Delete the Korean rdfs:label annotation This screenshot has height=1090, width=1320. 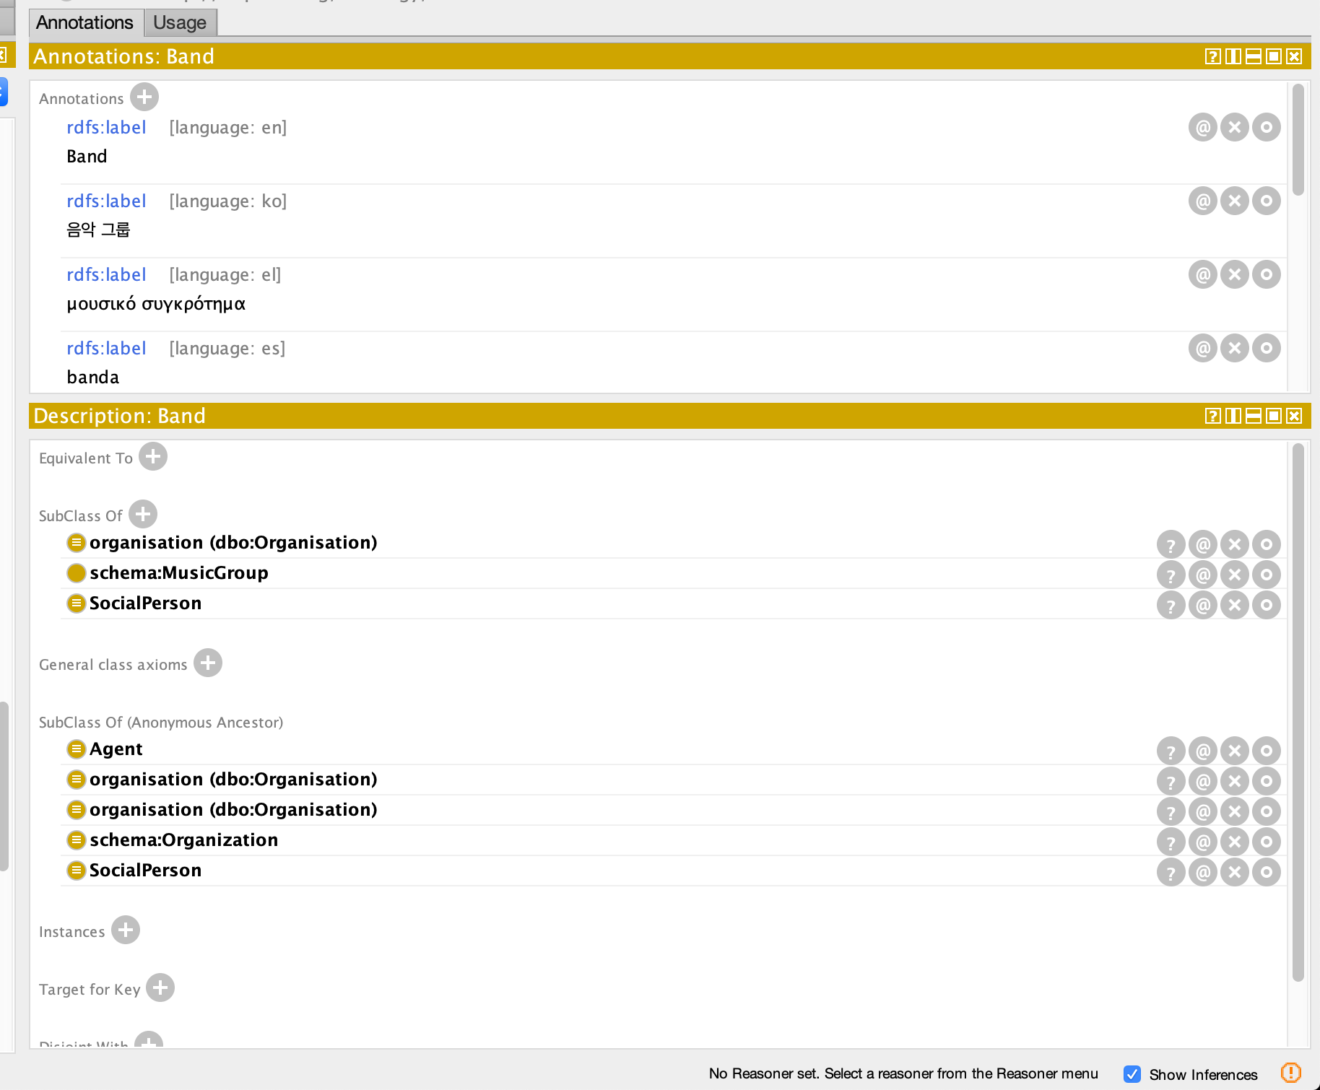click(x=1234, y=201)
